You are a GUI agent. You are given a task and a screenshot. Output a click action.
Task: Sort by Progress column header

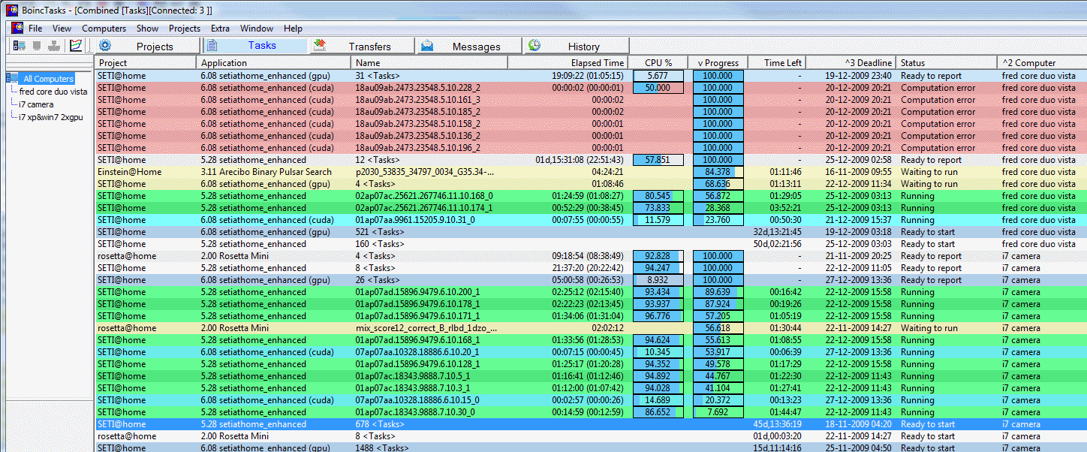[718, 63]
